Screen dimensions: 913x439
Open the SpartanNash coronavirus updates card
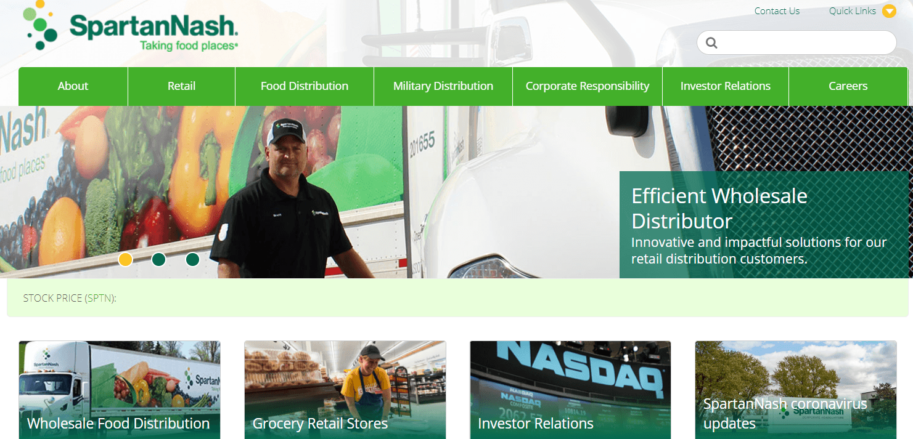click(796, 390)
